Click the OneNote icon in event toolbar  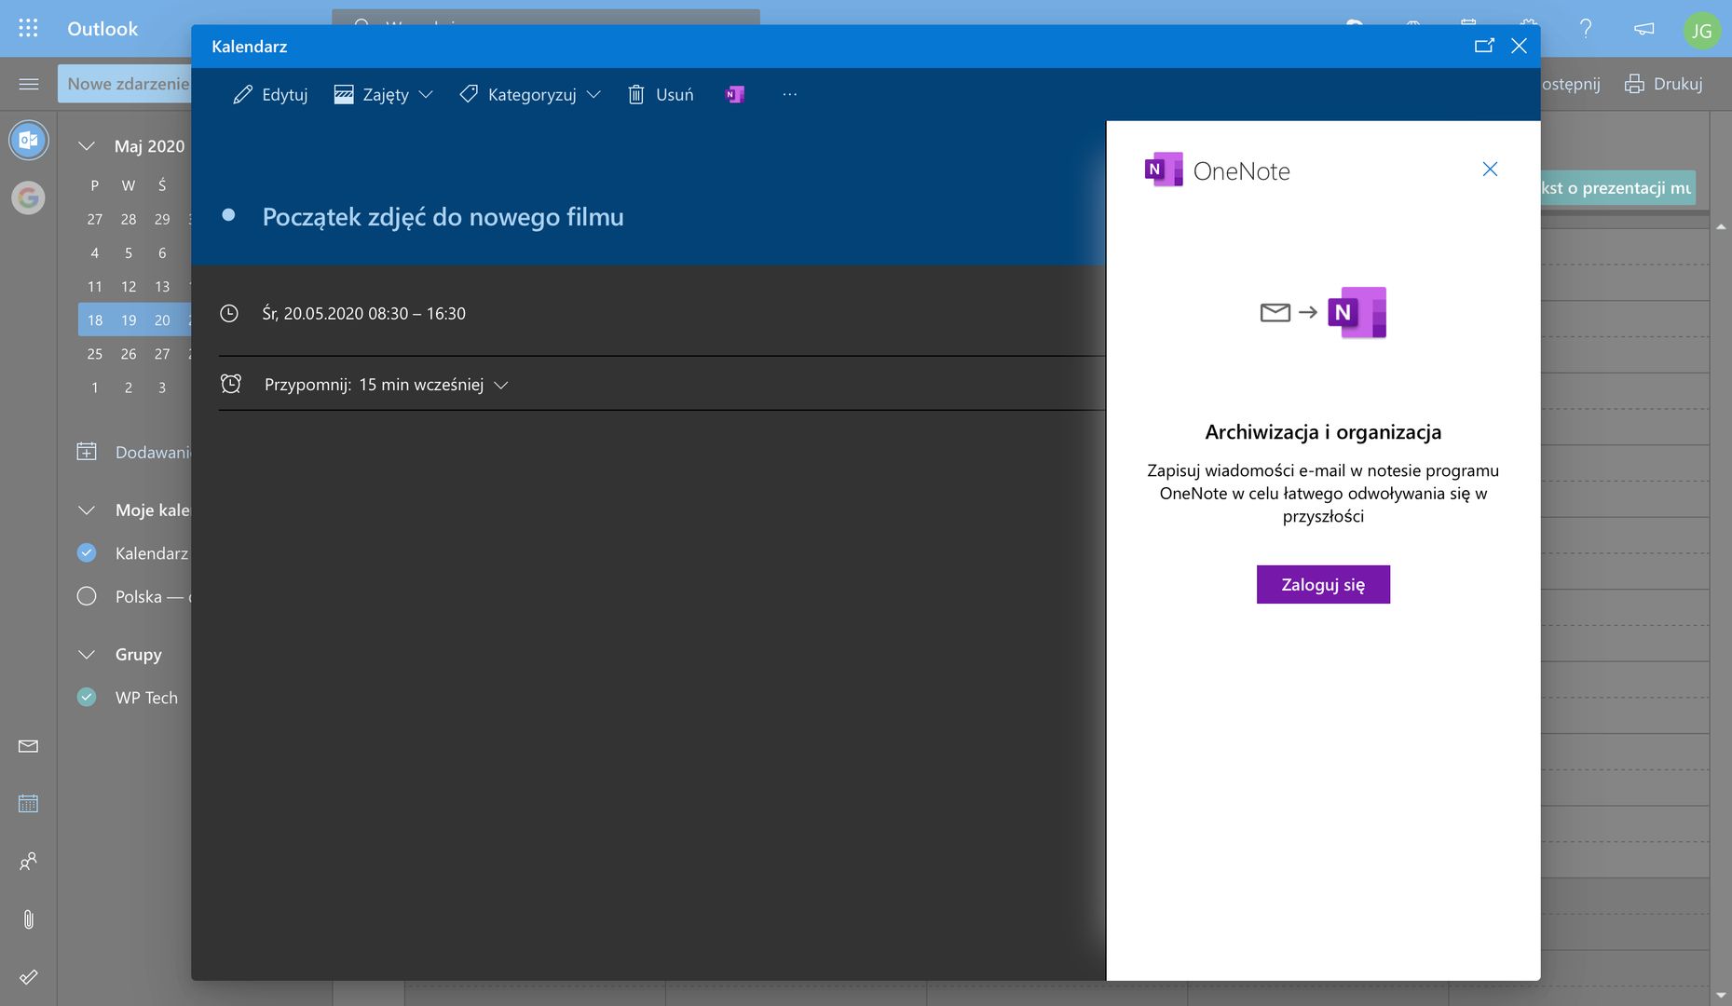(x=735, y=94)
